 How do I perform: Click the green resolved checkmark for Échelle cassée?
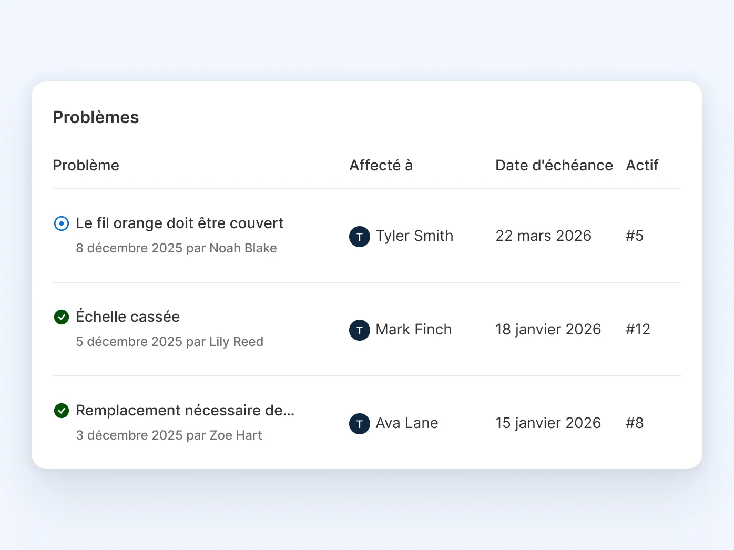[62, 317]
